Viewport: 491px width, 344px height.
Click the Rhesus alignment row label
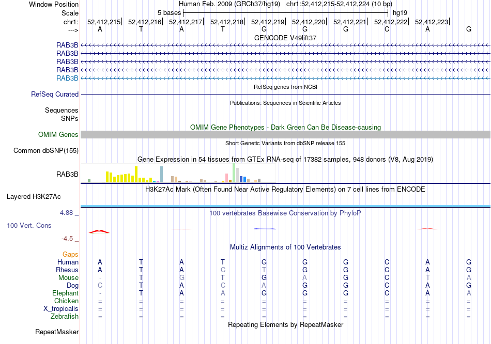coord(67,270)
